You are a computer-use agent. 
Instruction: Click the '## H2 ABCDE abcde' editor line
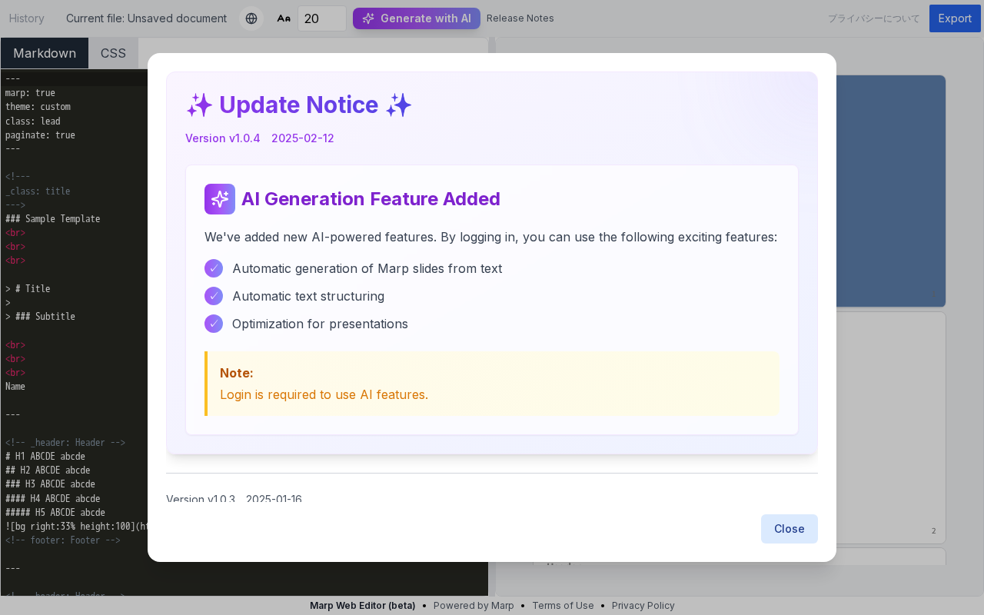pyautogui.click(x=48, y=470)
